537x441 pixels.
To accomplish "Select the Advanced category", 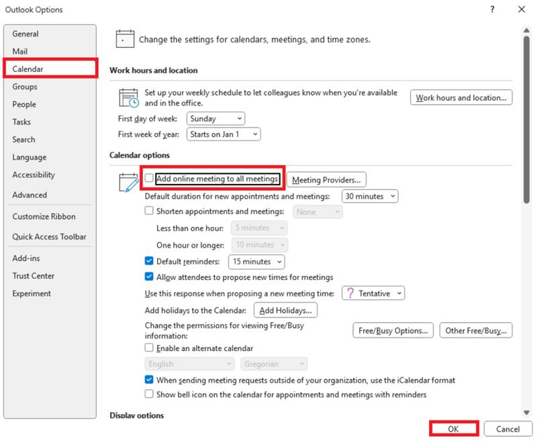I will coord(50,195).
